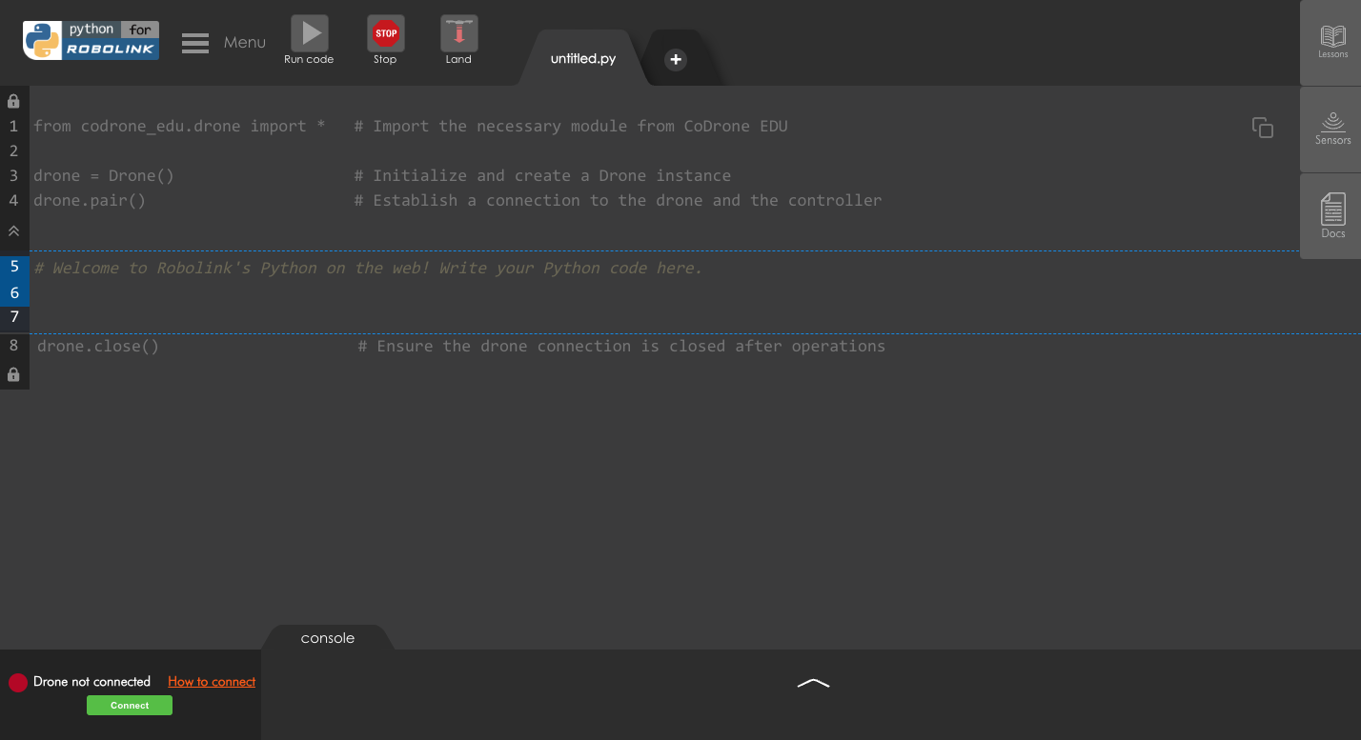Open the Docs panel
This screenshot has width=1361, height=740.
[x=1332, y=215]
